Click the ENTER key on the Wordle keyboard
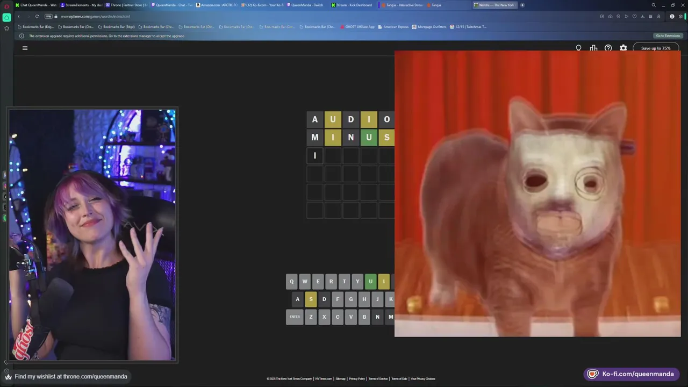Screen dimensions: 688x387 pos(295,317)
